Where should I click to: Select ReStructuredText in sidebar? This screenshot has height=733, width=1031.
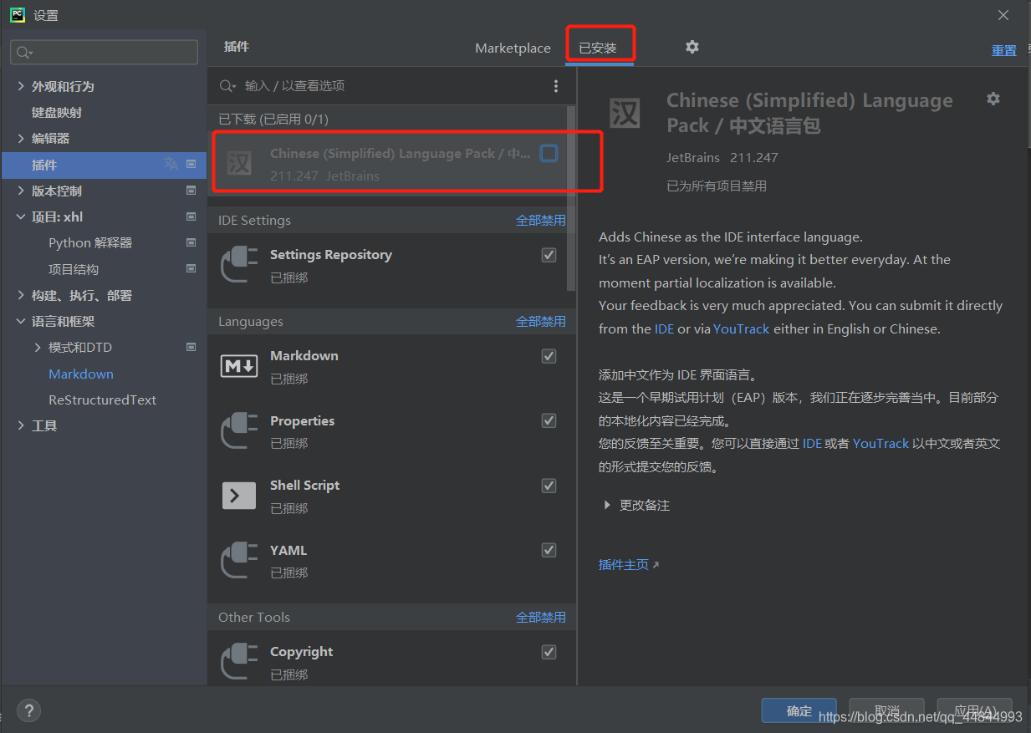(102, 400)
